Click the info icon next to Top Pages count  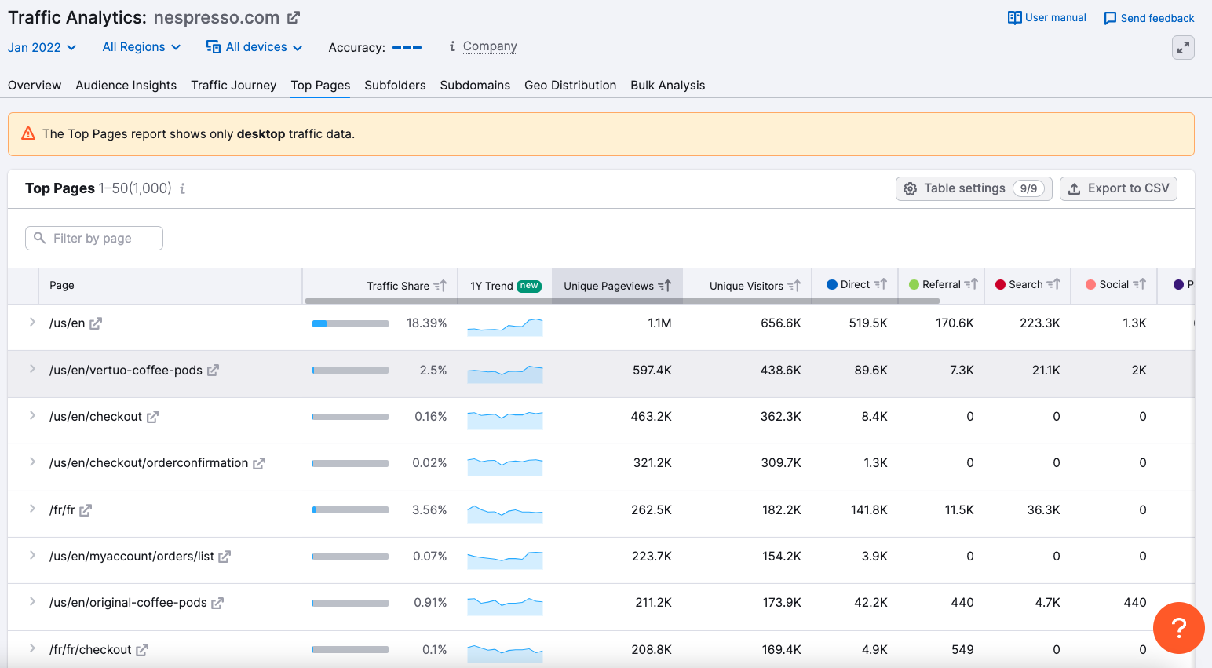tap(183, 188)
